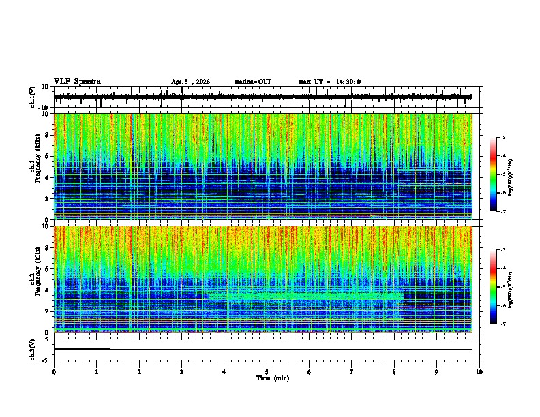Click the "-3" value on ch.1 color bar

[502, 138]
